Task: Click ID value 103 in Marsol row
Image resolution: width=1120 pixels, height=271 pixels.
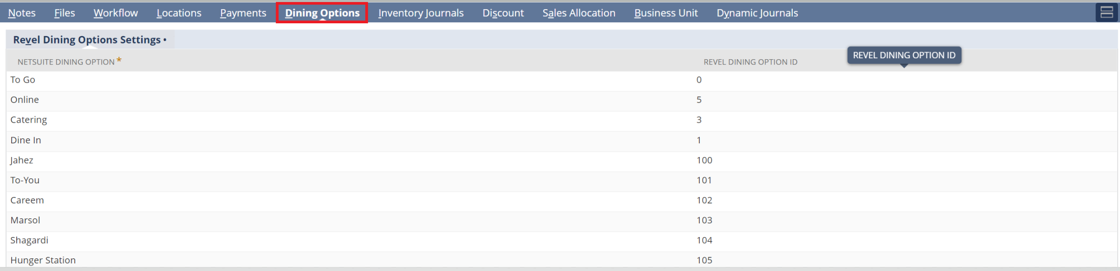Action: (704, 220)
